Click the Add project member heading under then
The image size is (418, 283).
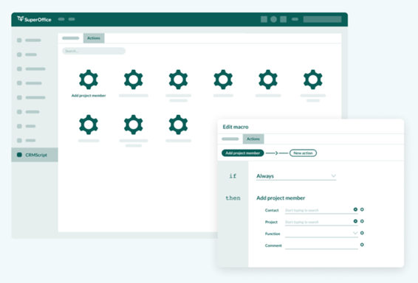[x=281, y=198]
